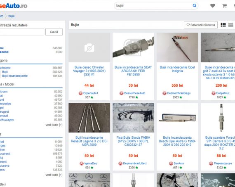Open placeholder image of Bujie denso Chrysler
The width and height of the screenshot is (235, 187).
(x=89, y=47)
